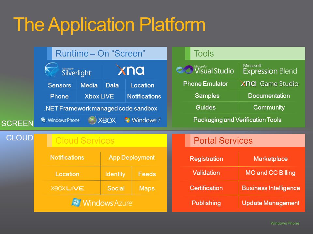Click the SCREEN label on the left

pos(17,123)
